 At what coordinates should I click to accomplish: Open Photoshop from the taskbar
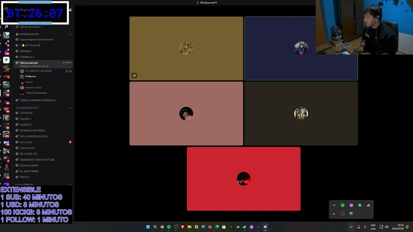pos(231,227)
